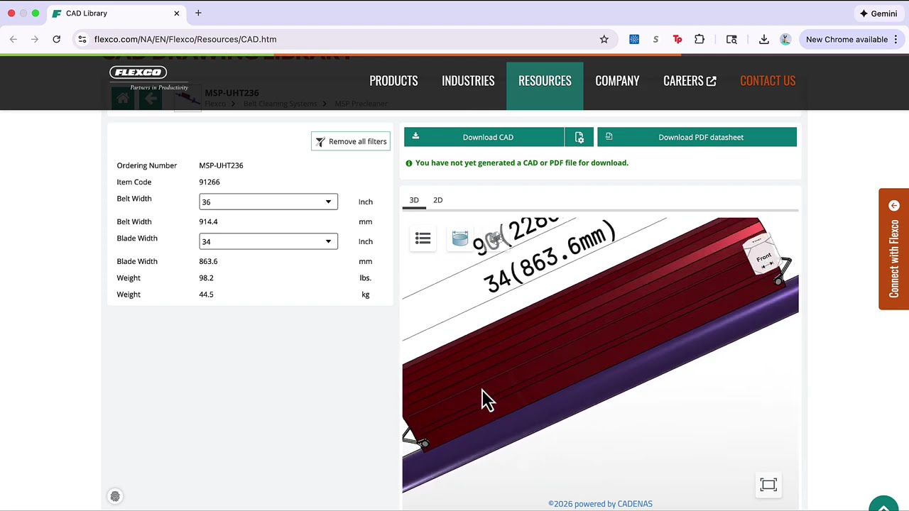Switch to the 2D view tab
Image resolution: width=909 pixels, height=511 pixels.
[438, 200]
